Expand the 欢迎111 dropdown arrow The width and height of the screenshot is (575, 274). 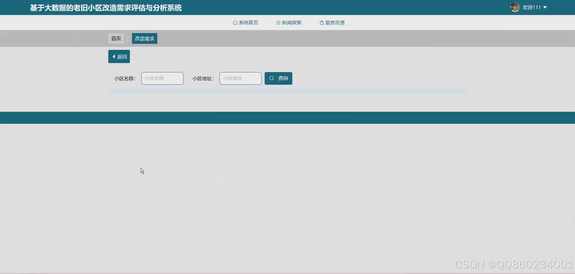coord(545,8)
